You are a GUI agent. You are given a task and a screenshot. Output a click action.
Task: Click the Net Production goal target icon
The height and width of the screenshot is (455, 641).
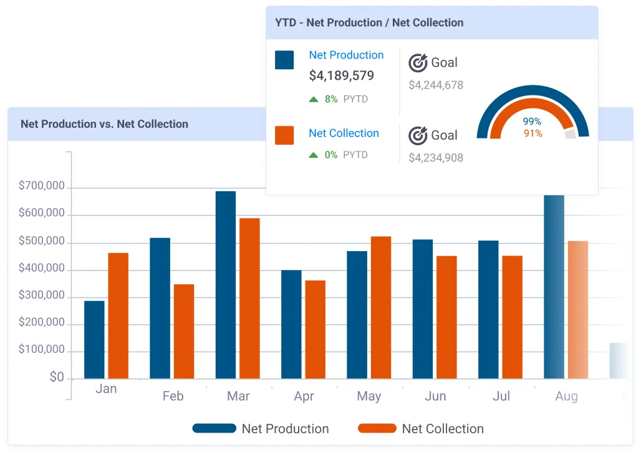418,63
